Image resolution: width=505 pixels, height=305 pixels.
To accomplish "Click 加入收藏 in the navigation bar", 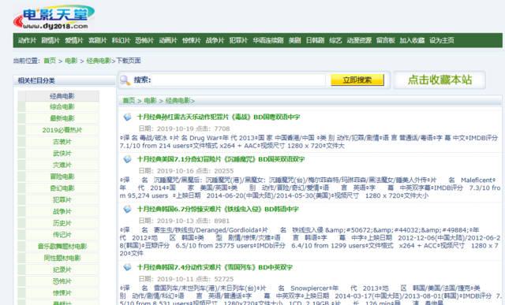I will (412, 40).
